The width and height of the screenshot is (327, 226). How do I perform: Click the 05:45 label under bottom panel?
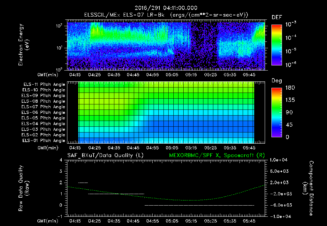point(249,221)
